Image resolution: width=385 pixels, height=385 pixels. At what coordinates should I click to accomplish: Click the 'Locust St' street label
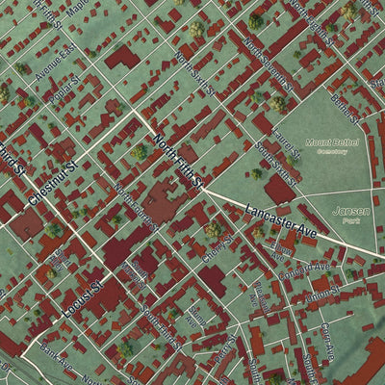tap(83, 299)
